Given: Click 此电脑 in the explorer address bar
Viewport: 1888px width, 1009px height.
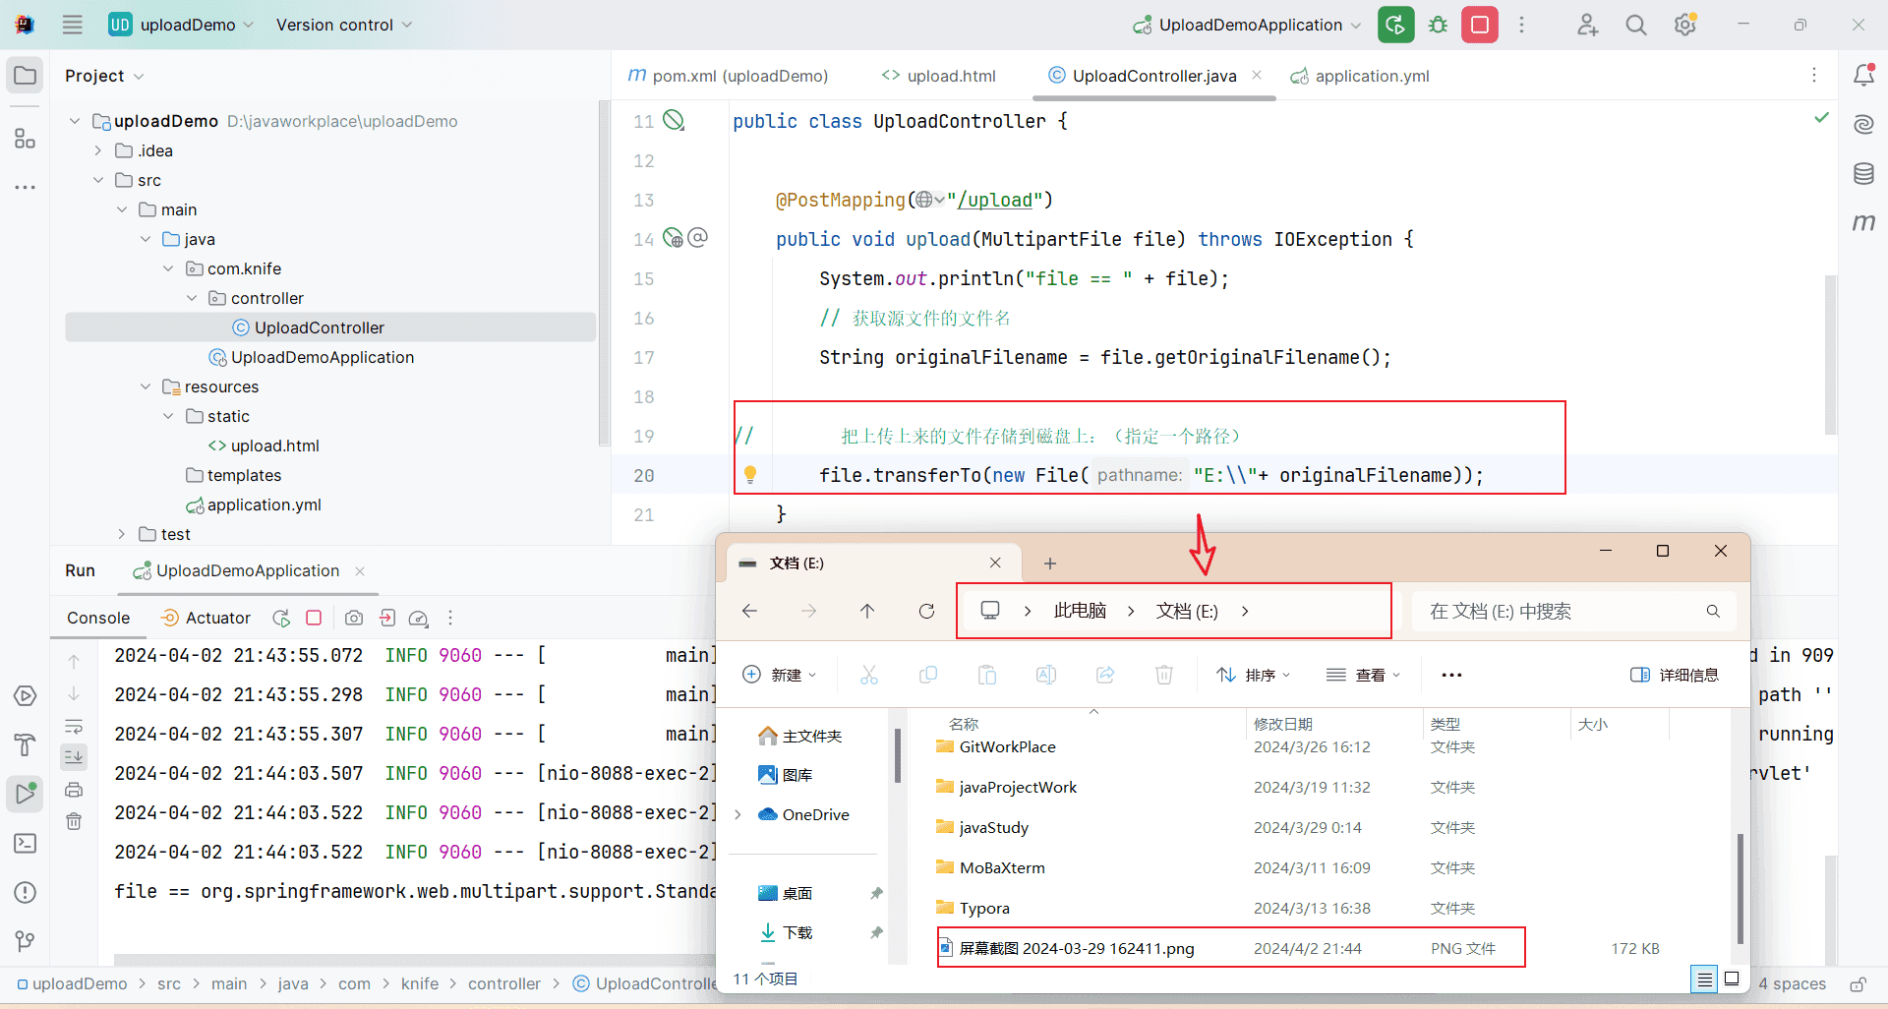Looking at the screenshot, I should (1080, 611).
